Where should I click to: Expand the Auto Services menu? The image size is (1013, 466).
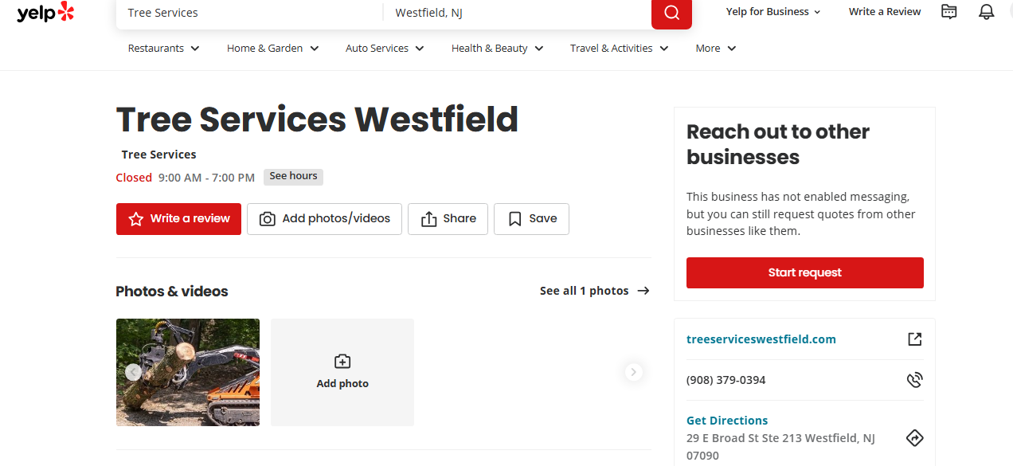pyautogui.click(x=385, y=49)
